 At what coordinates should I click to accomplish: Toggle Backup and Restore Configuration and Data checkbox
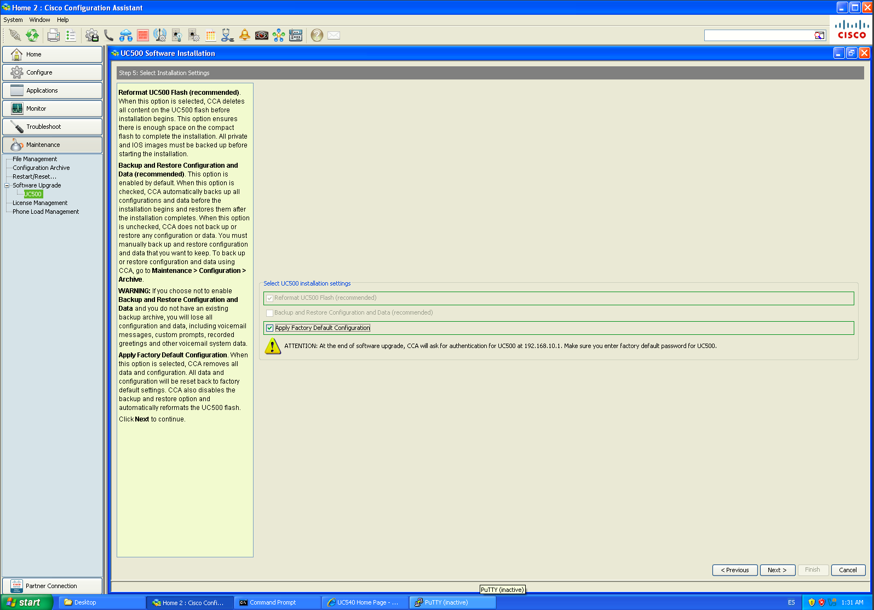tap(269, 313)
